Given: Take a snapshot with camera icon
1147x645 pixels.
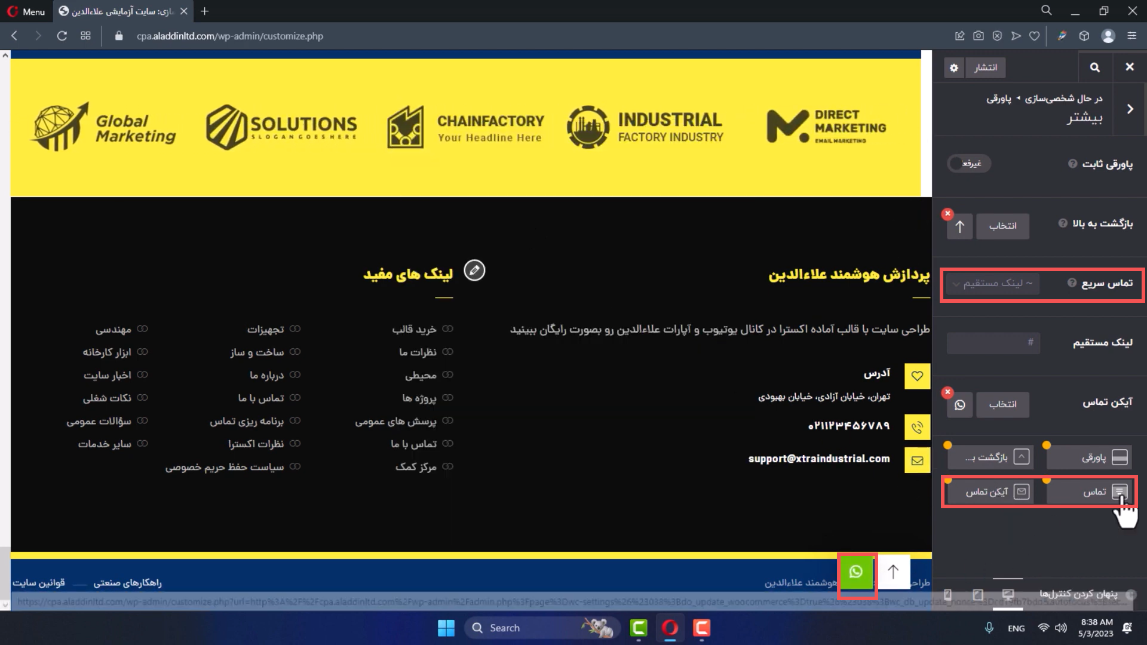Looking at the screenshot, I should (x=979, y=36).
